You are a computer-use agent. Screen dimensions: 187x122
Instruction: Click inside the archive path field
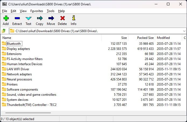click(94, 31)
